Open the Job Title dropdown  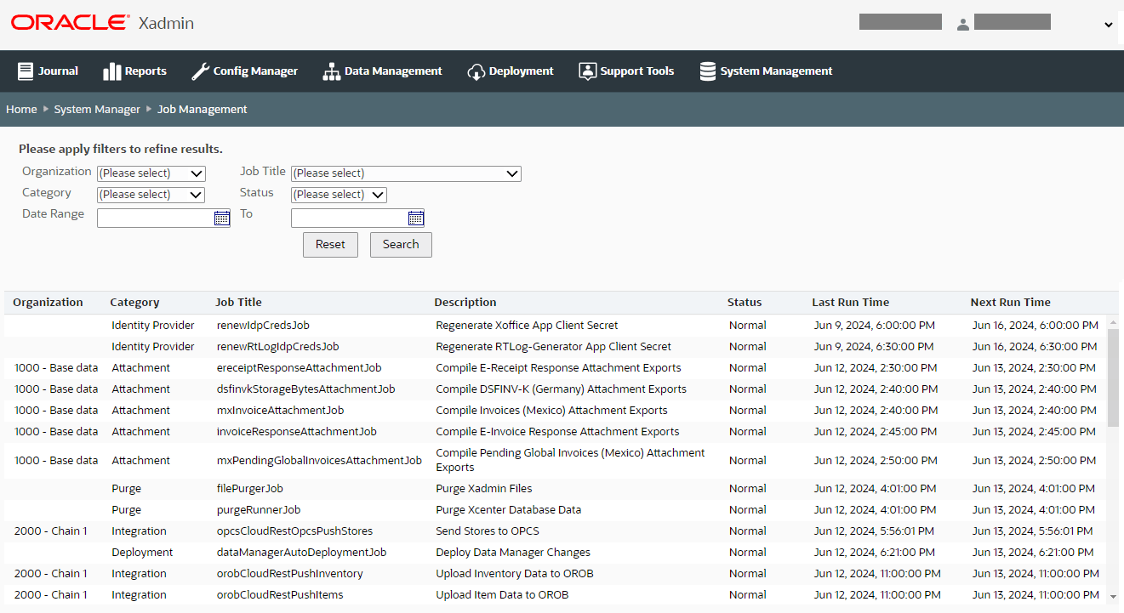pos(406,173)
